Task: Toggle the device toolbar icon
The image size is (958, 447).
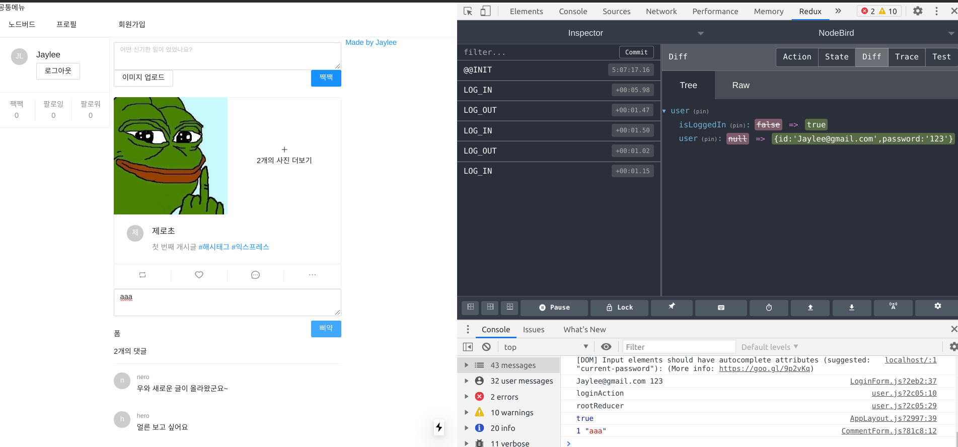Action: (x=485, y=11)
